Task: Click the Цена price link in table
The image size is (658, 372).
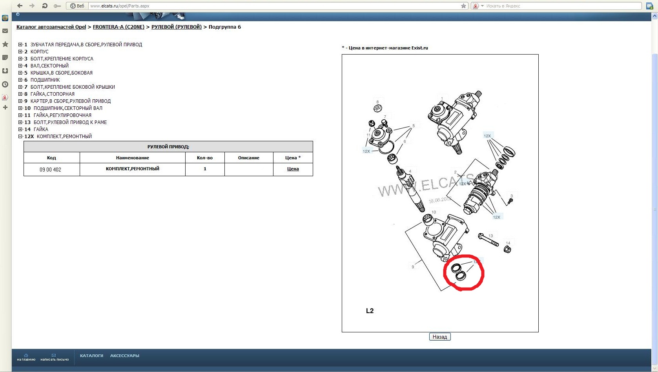Action: coord(293,169)
